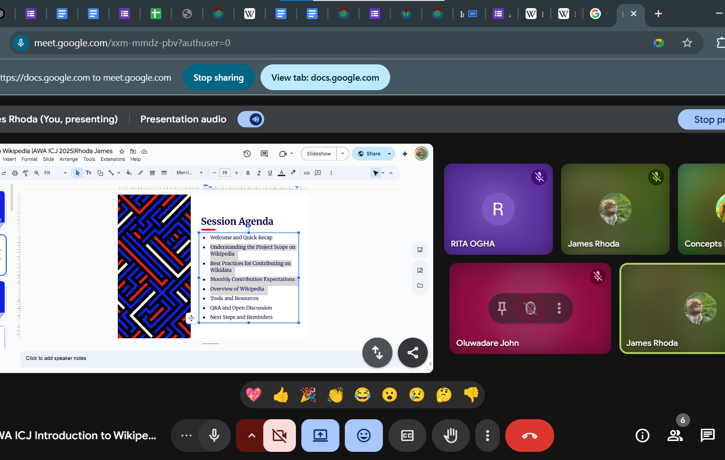The height and width of the screenshot is (460, 725).
Task: Turn on the camera button
Action: click(280, 436)
